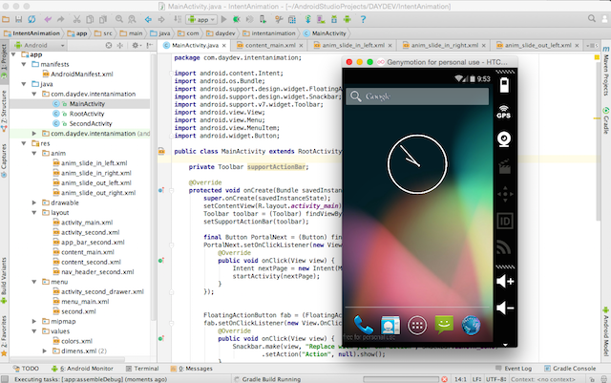Collapse the java folder arrow
The image size is (611, 383).
24,84
